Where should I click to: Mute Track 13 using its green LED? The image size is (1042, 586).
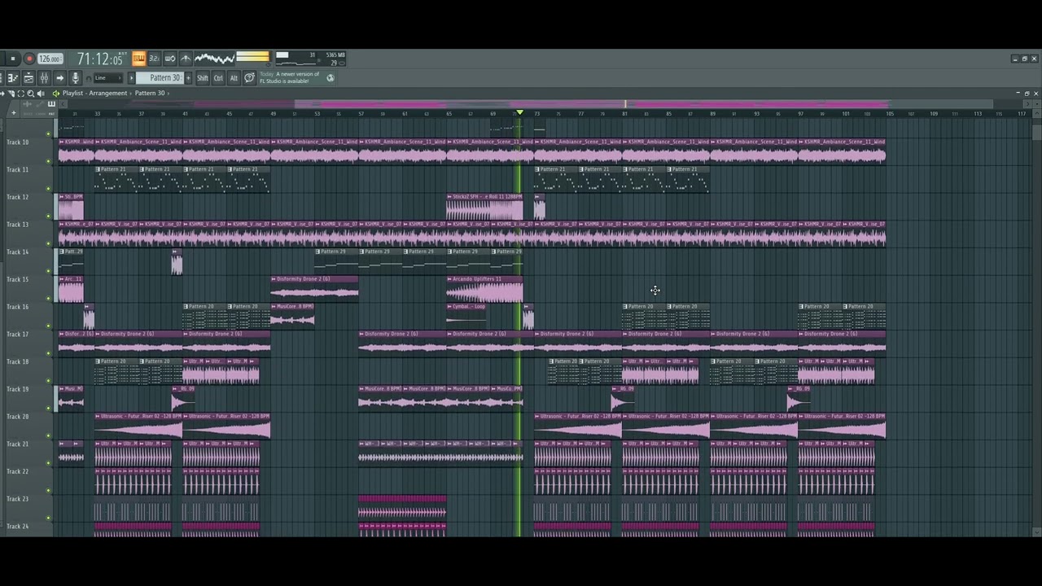[x=48, y=243]
